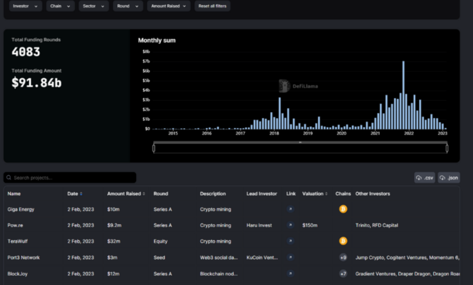
Task: Open the link arrow for BlockJoy
Action: 290,273
